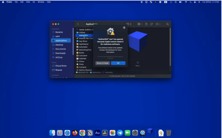This screenshot has width=222, height=138.
Task: Select AetherSX2 in the applications list
Action: (x=85, y=35)
